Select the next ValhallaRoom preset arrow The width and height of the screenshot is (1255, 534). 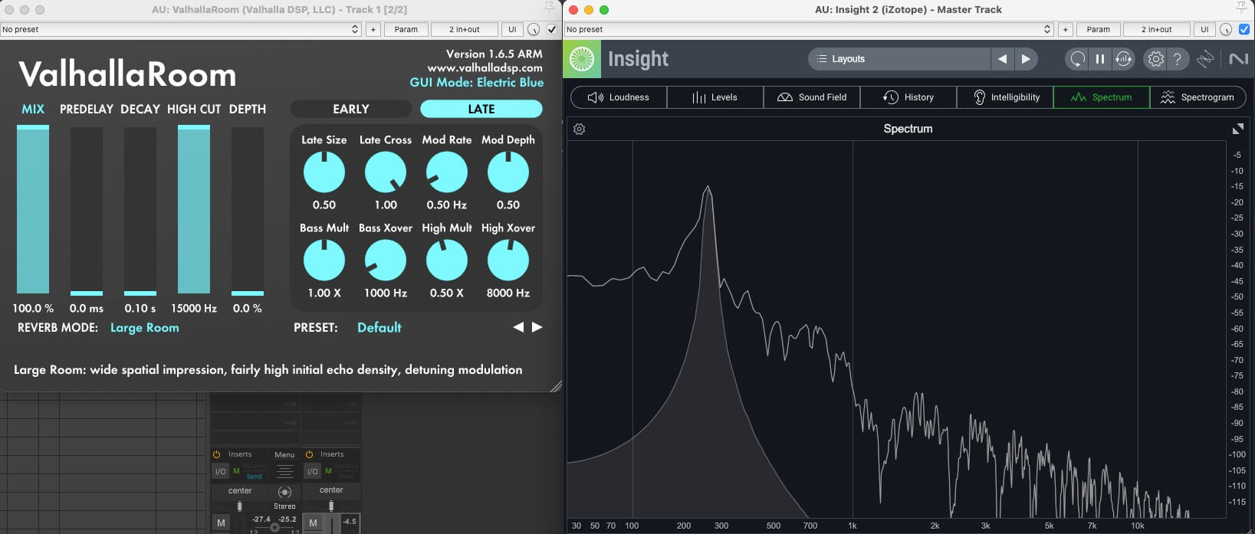coord(537,327)
